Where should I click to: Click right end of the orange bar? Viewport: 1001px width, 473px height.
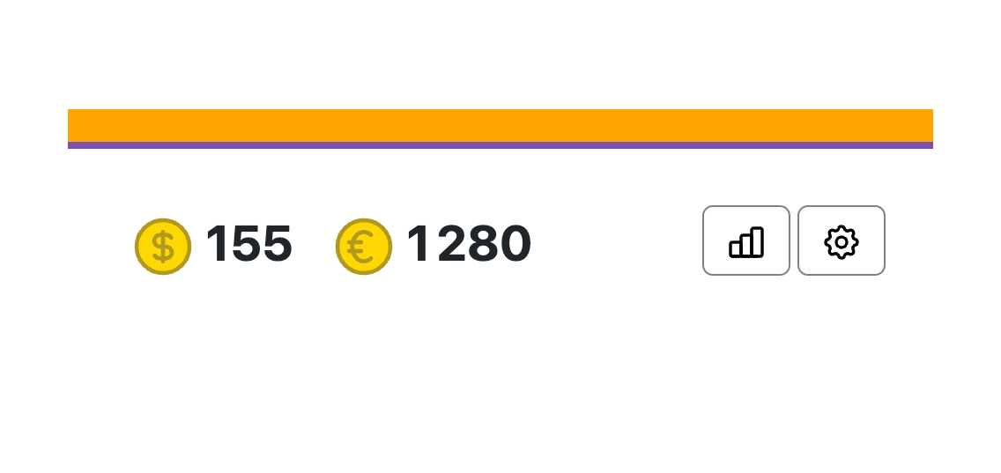click(x=924, y=125)
